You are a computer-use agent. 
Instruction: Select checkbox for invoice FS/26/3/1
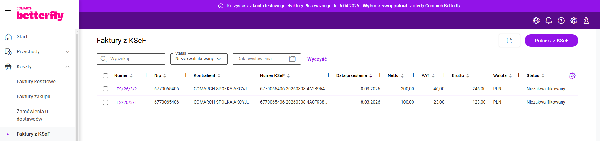click(x=105, y=102)
